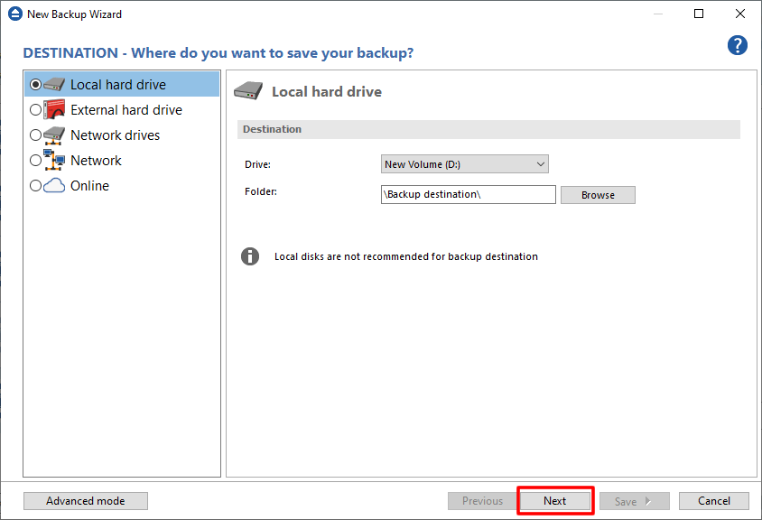Image resolution: width=762 pixels, height=520 pixels.
Task: Click the red External hard drive icon
Action: pos(55,110)
